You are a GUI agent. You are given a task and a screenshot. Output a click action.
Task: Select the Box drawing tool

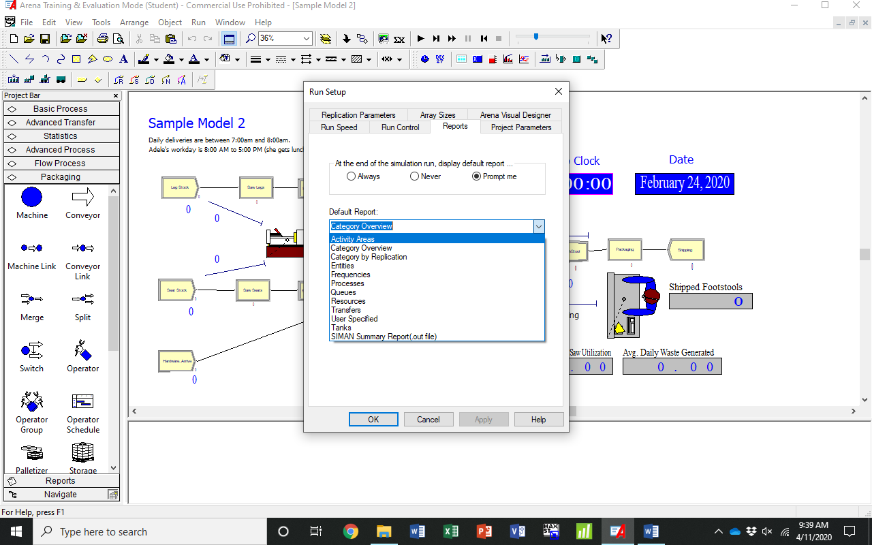click(x=76, y=59)
